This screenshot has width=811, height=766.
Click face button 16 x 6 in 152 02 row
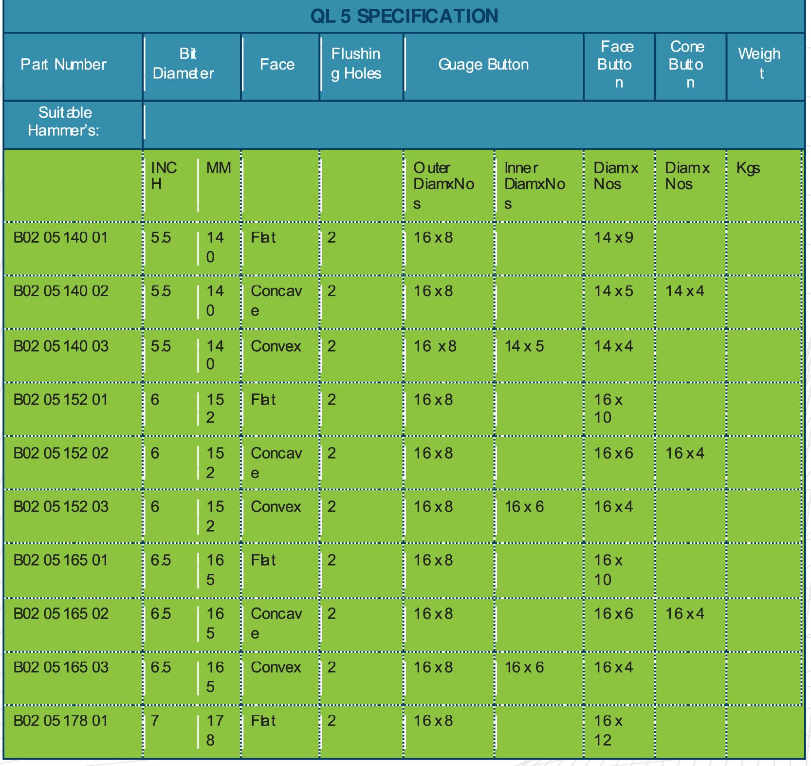pyautogui.click(x=613, y=453)
